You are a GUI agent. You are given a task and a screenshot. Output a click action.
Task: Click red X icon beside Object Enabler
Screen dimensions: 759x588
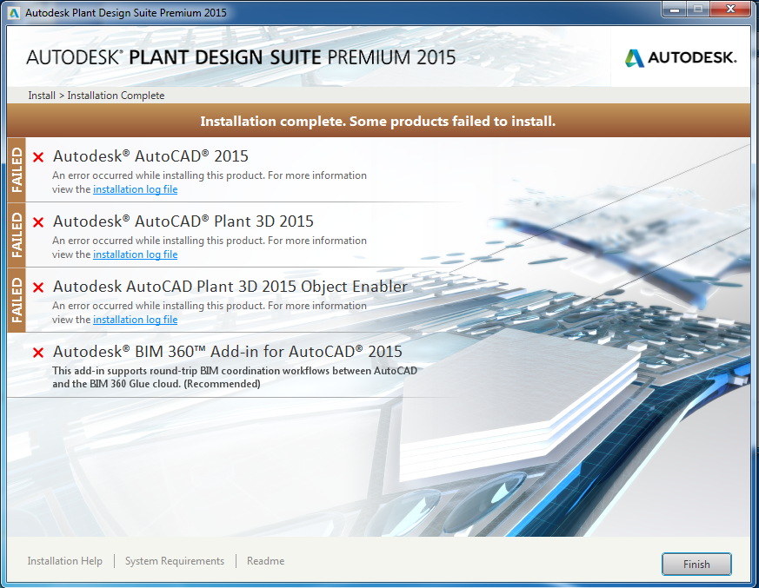click(x=38, y=287)
